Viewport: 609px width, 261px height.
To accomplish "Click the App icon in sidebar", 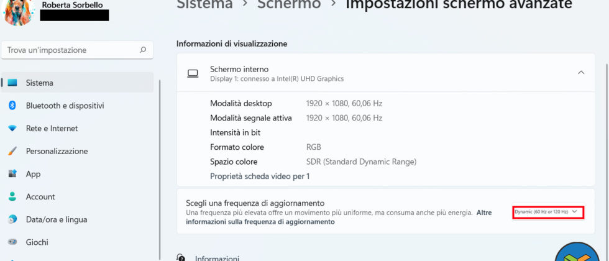I will tap(12, 174).
